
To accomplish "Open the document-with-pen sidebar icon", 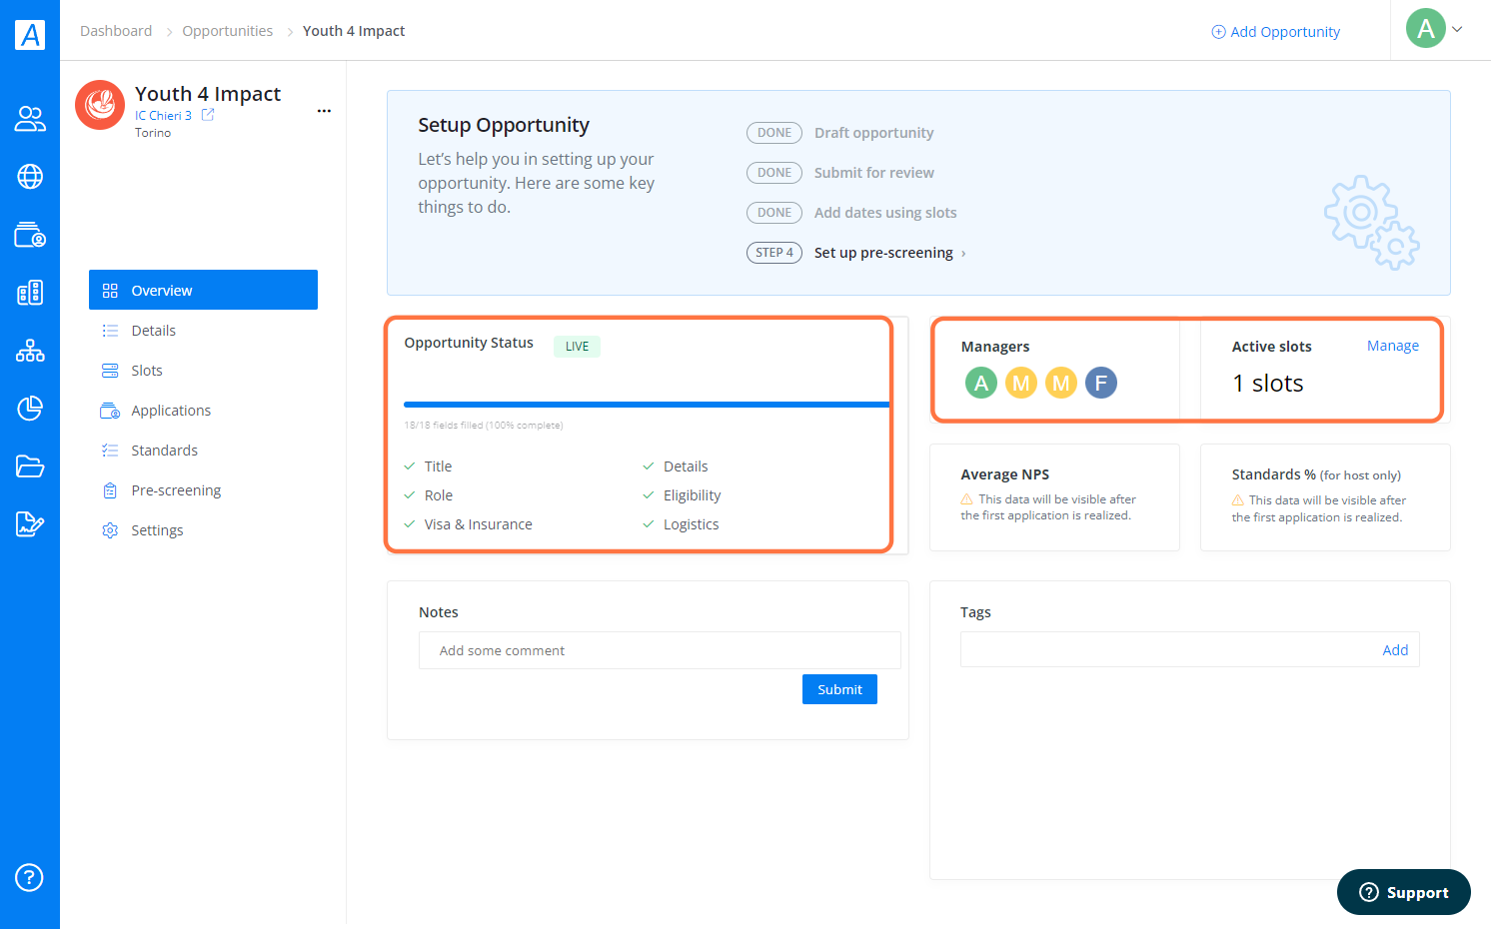I will [x=30, y=523].
